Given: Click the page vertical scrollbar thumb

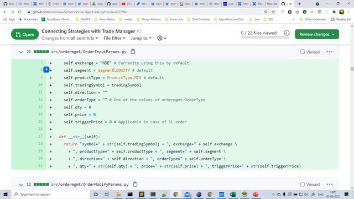Looking at the screenshot, I should 352,69.
